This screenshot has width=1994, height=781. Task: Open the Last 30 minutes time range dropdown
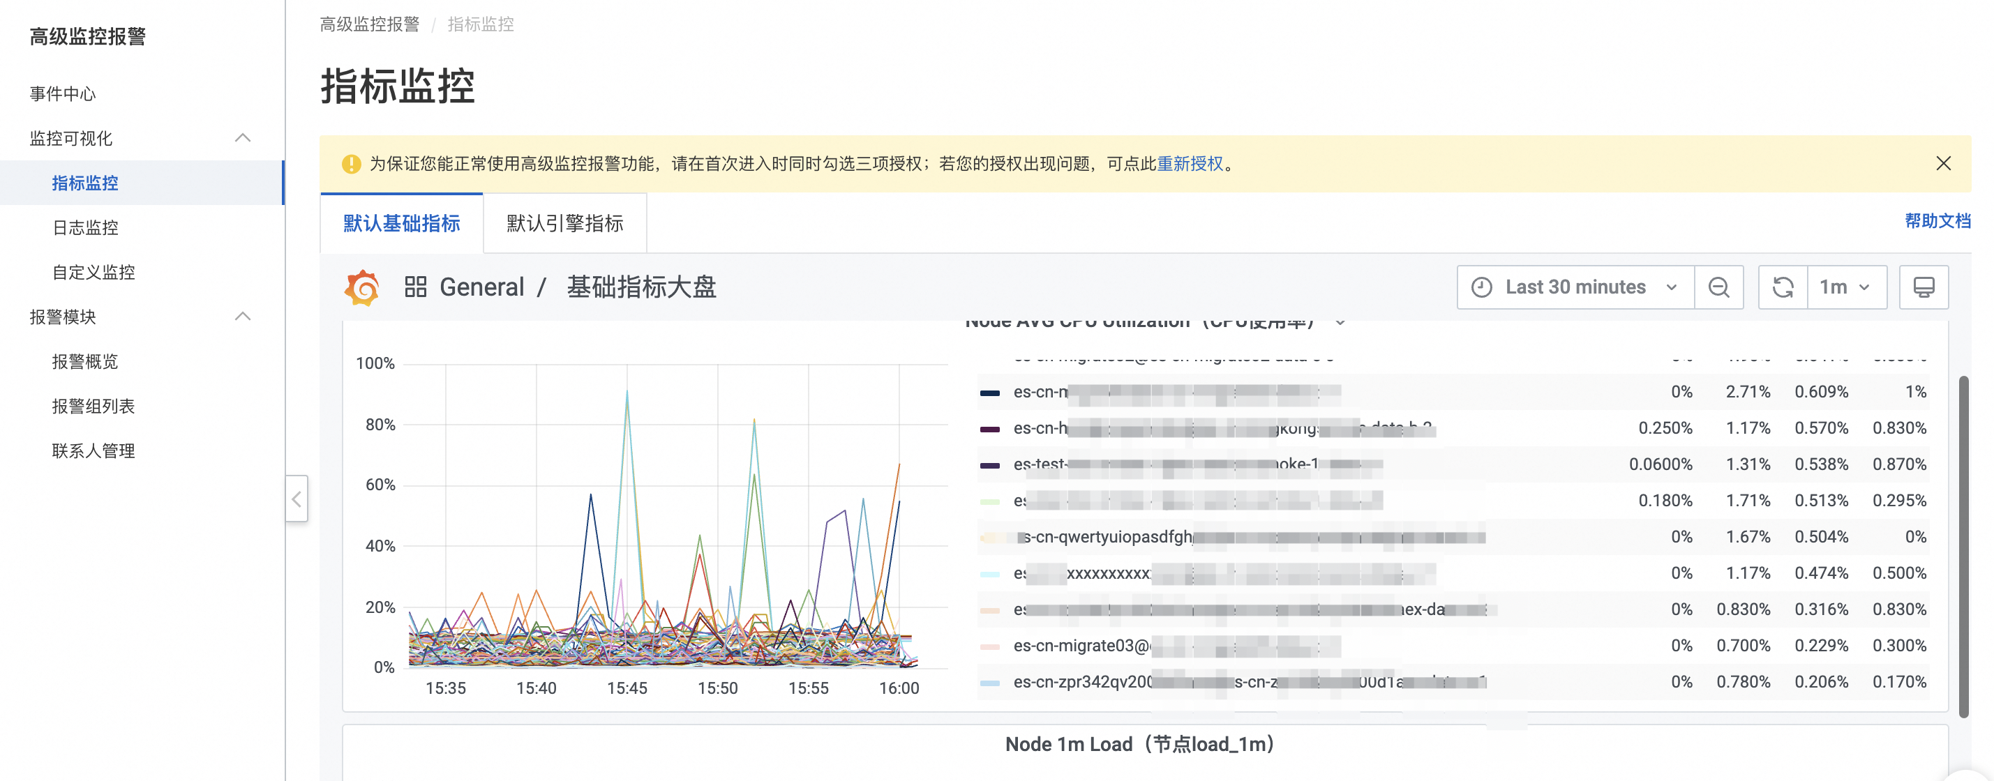click(x=1575, y=287)
